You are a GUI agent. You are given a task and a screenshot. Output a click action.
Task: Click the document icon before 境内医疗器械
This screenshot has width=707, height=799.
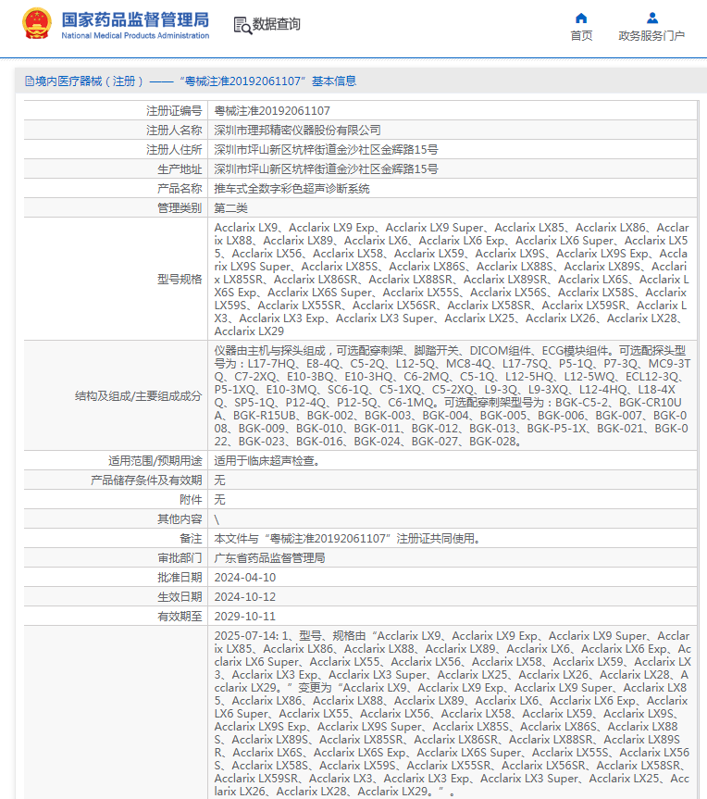[x=30, y=81]
